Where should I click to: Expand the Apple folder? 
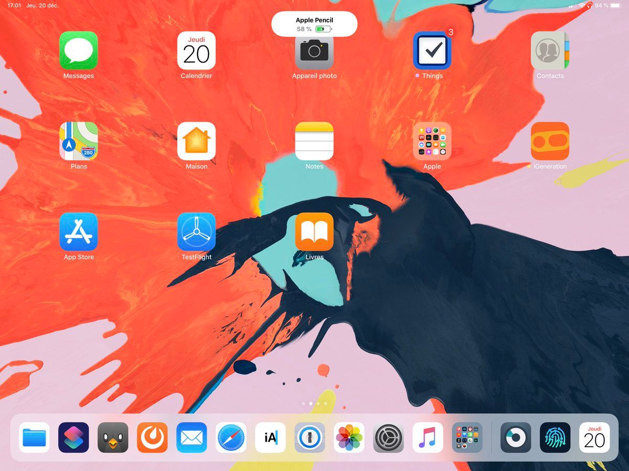click(x=432, y=141)
